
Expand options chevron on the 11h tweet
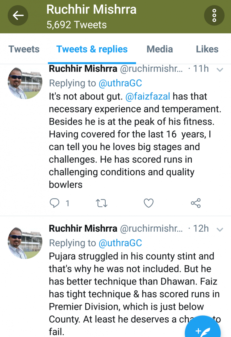coord(220,70)
